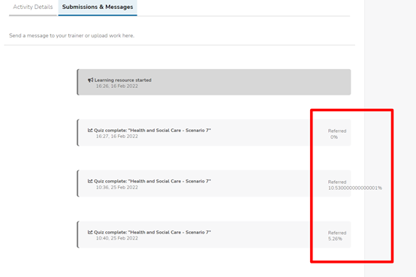Click chart icon on the 16:27 quiz entry
The width and height of the screenshot is (416, 277).
pyautogui.click(x=90, y=131)
